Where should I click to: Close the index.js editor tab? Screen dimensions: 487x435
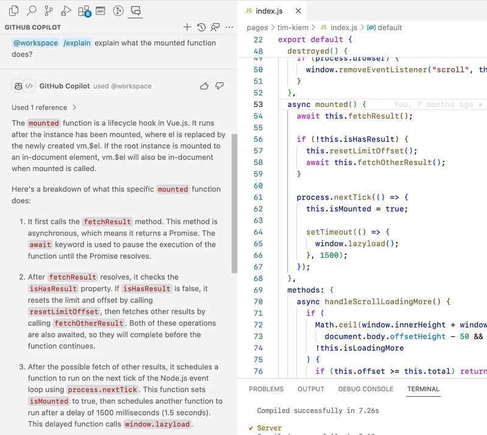(x=298, y=11)
